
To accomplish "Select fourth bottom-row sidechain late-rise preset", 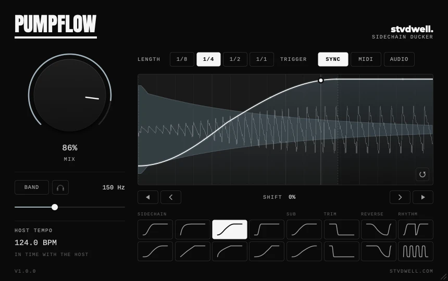I will click(x=267, y=251).
